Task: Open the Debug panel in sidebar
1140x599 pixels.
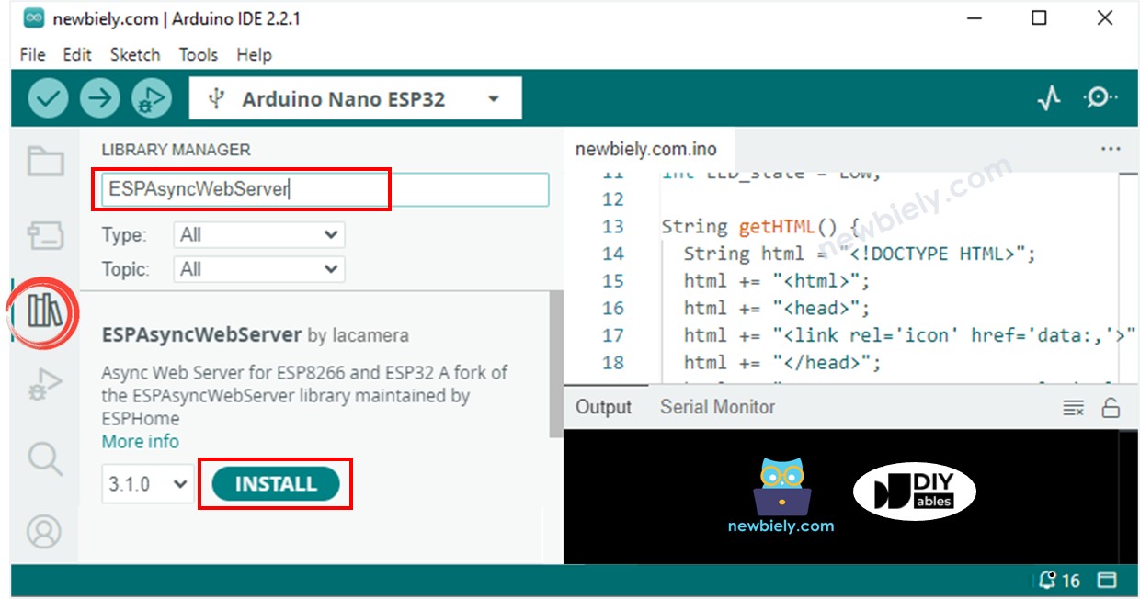Action: click(45, 384)
